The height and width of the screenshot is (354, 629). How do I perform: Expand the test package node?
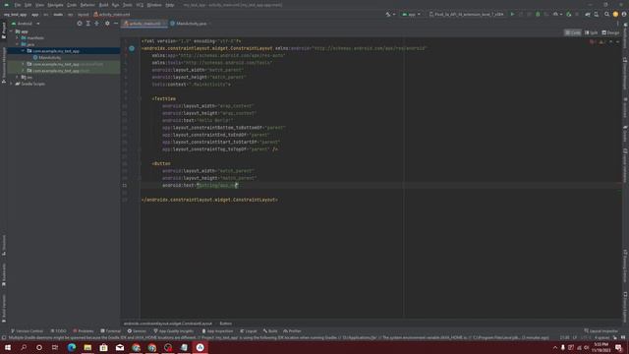(24, 71)
